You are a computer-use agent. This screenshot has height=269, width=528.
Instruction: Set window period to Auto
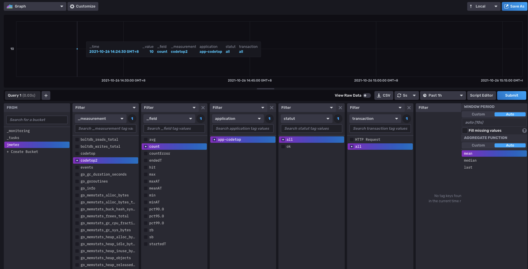[x=510, y=114]
